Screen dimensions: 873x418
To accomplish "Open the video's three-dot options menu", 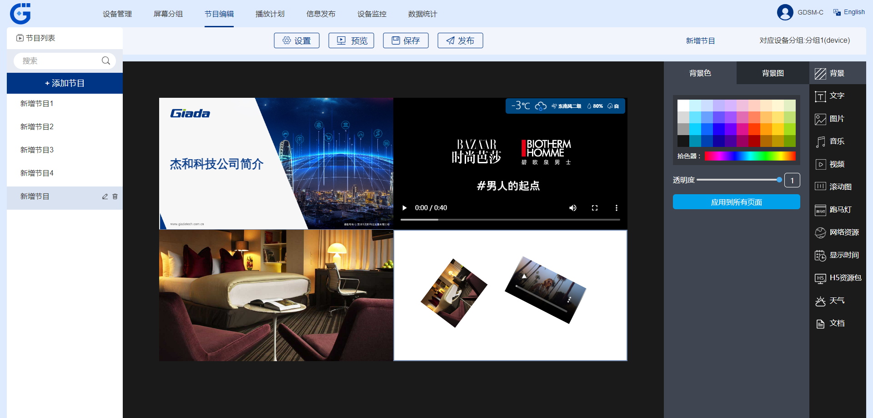I will tap(617, 208).
